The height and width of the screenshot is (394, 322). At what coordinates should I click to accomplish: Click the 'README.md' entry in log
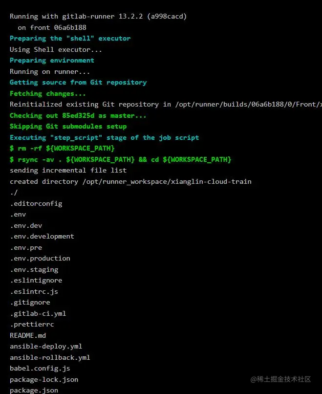tap(28, 335)
